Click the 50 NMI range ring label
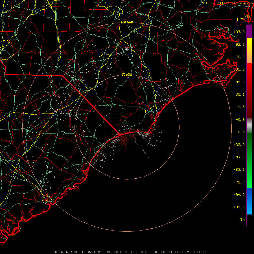This screenshot has height=254, width=254. [127, 75]
